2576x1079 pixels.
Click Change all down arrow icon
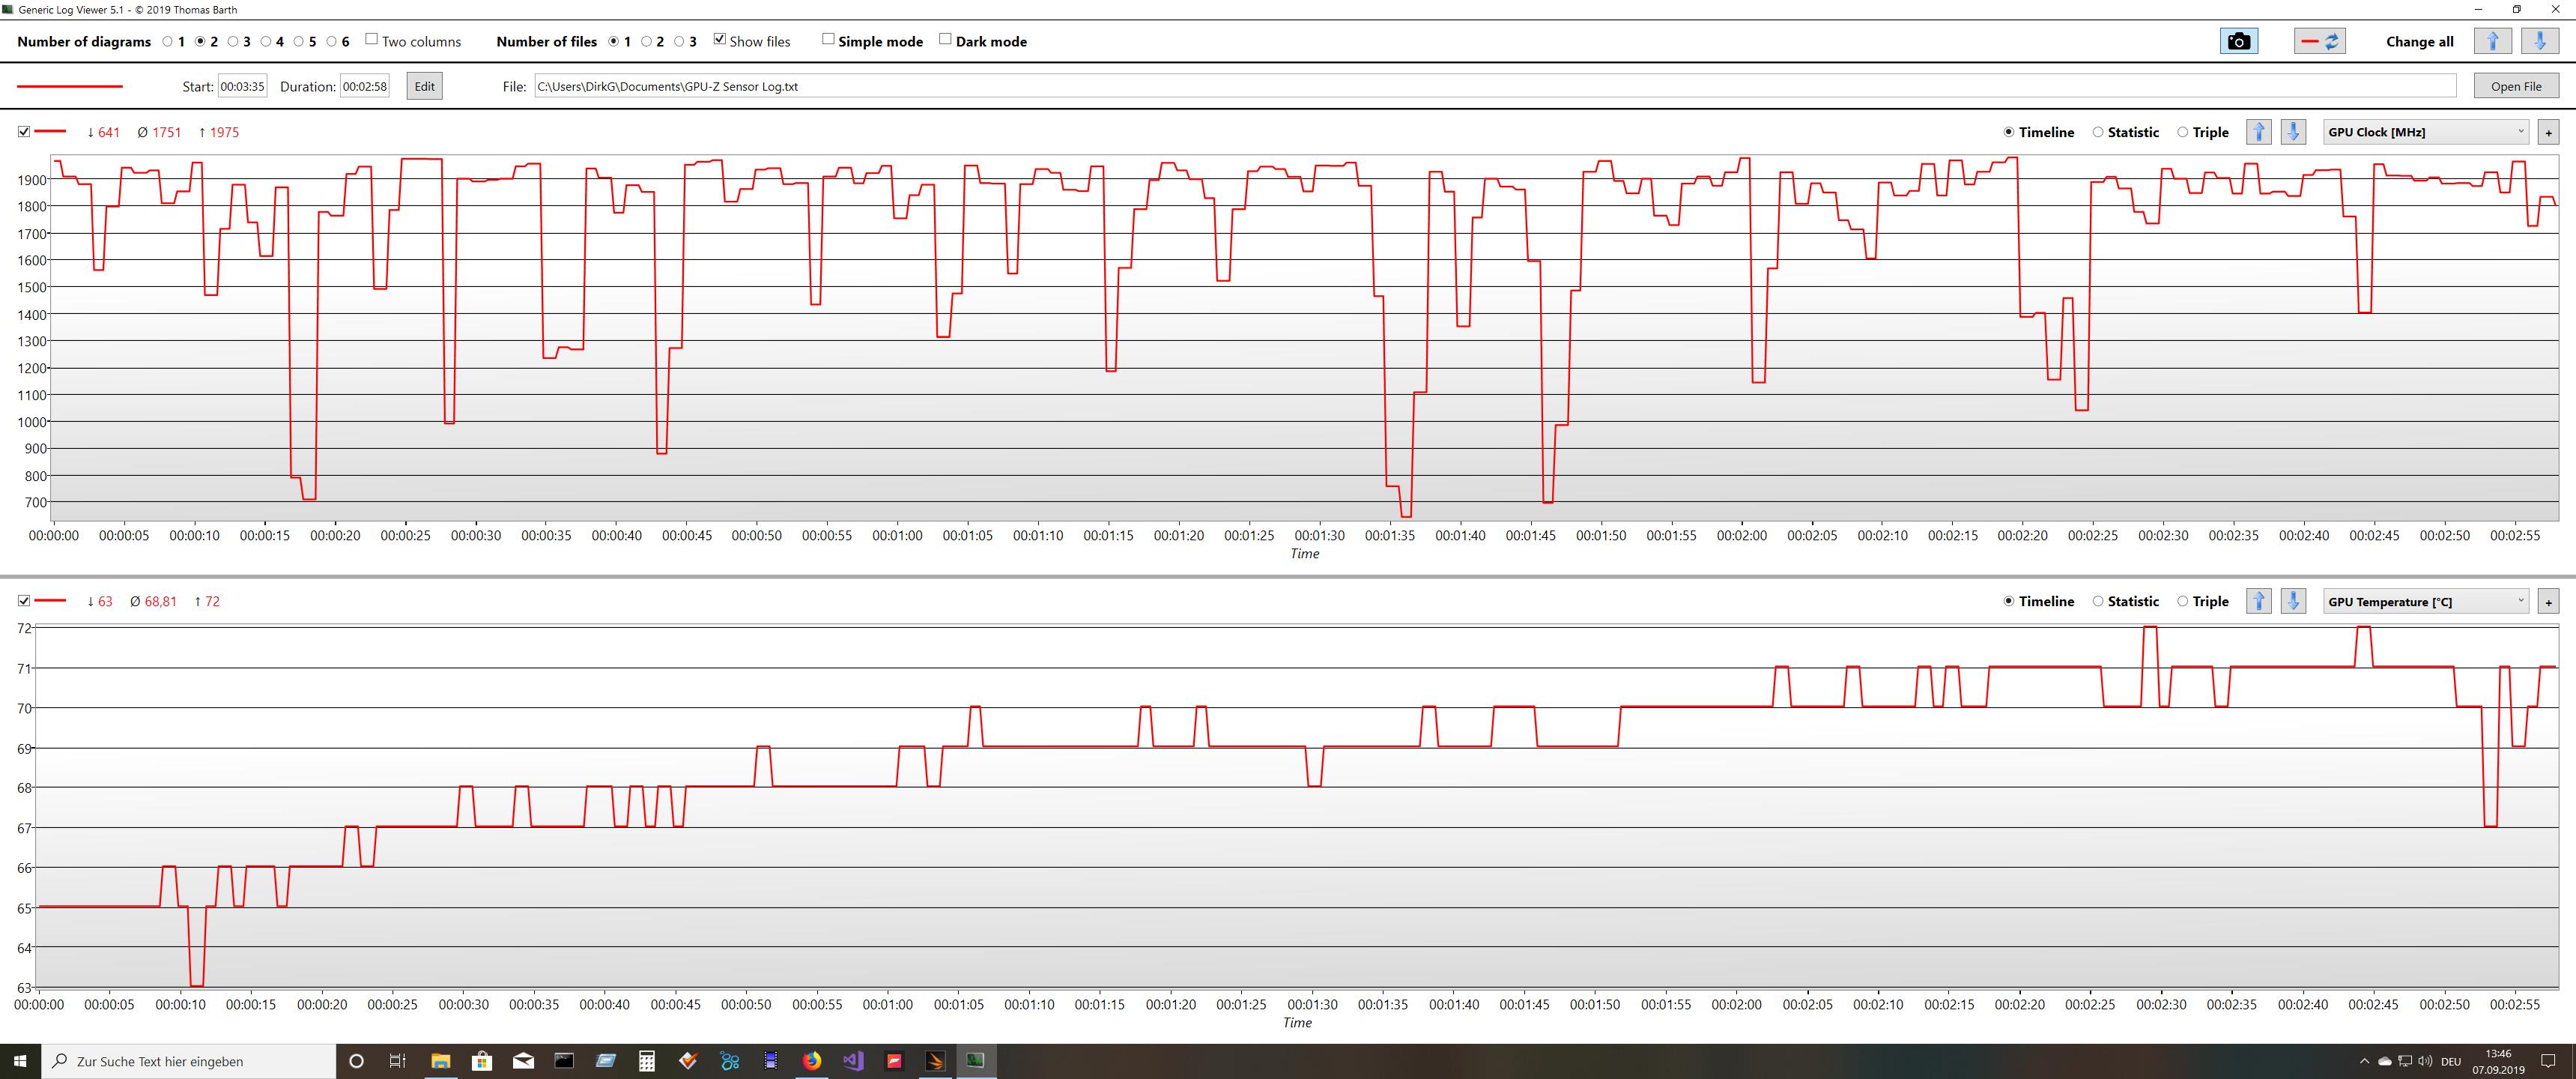tap(2540, 41)
